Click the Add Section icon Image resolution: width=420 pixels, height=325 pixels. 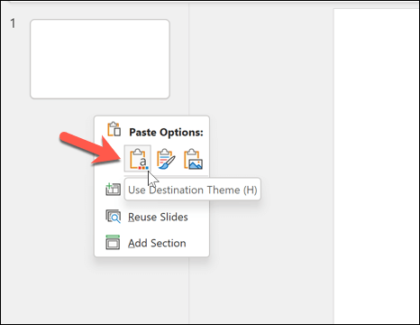pos(113,243)
